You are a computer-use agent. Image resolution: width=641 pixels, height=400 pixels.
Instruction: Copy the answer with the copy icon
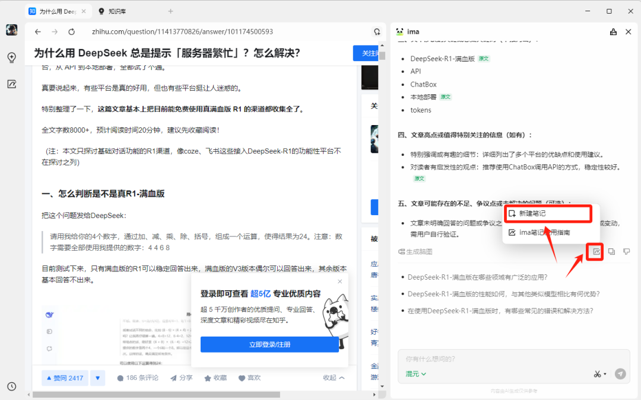click(x=611, y=251)
